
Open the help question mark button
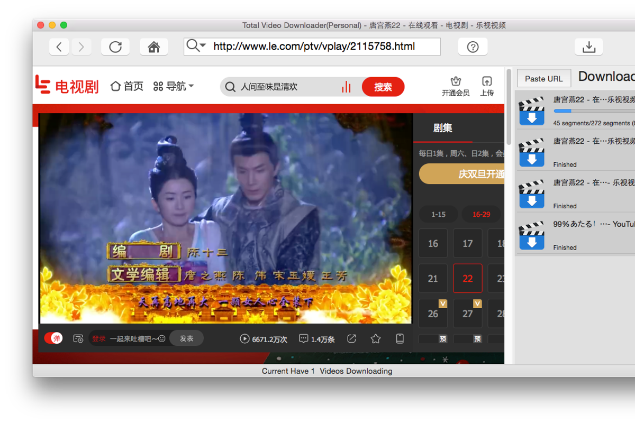coord(473,47)
